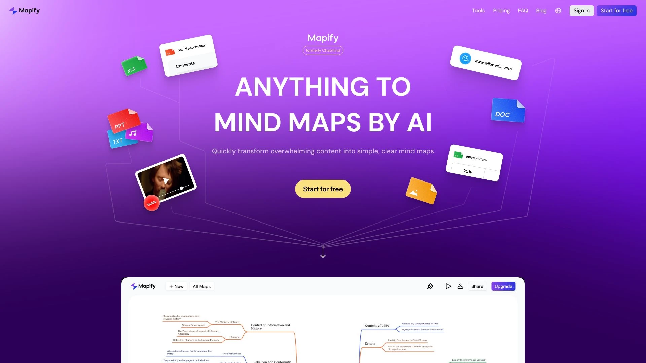Click the play button icon in toolbar

pyautogui.click(x=447, y=286)
